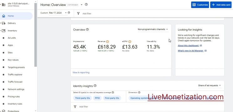Image resolution: width=233 pixels, height=112 pixels.
Task: Open Traffic explorer in the sidebar
Action: (15, 75)
